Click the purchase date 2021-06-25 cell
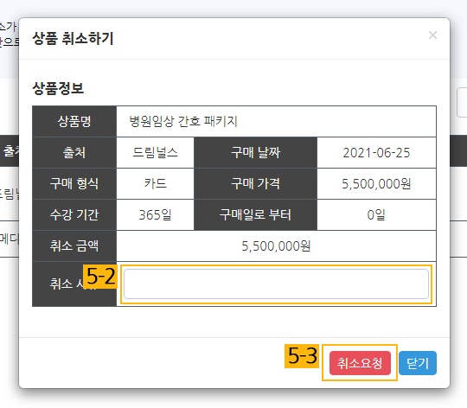 (376, 153)
